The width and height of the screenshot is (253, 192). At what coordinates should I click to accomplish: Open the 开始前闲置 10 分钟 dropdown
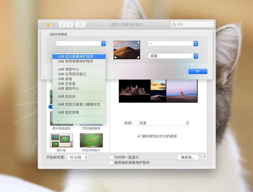pyautogui.click(x=78, y=157)
